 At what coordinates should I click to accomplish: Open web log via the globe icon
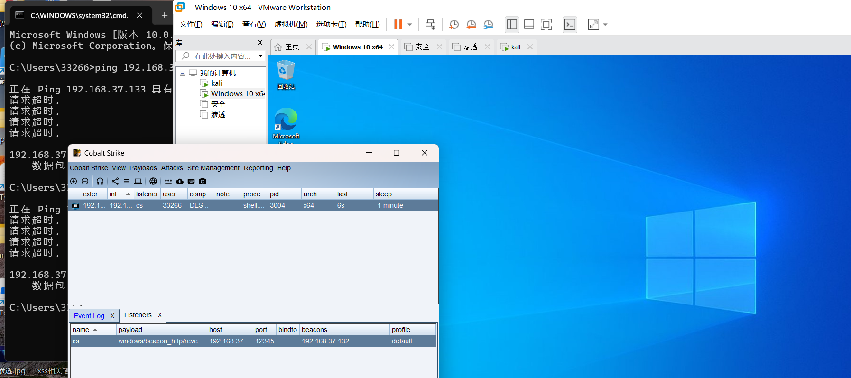click(x=153, y=181)
